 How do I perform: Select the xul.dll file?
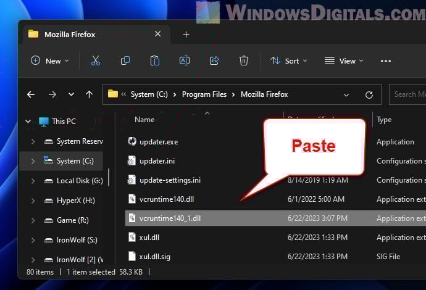coord(149,238)
